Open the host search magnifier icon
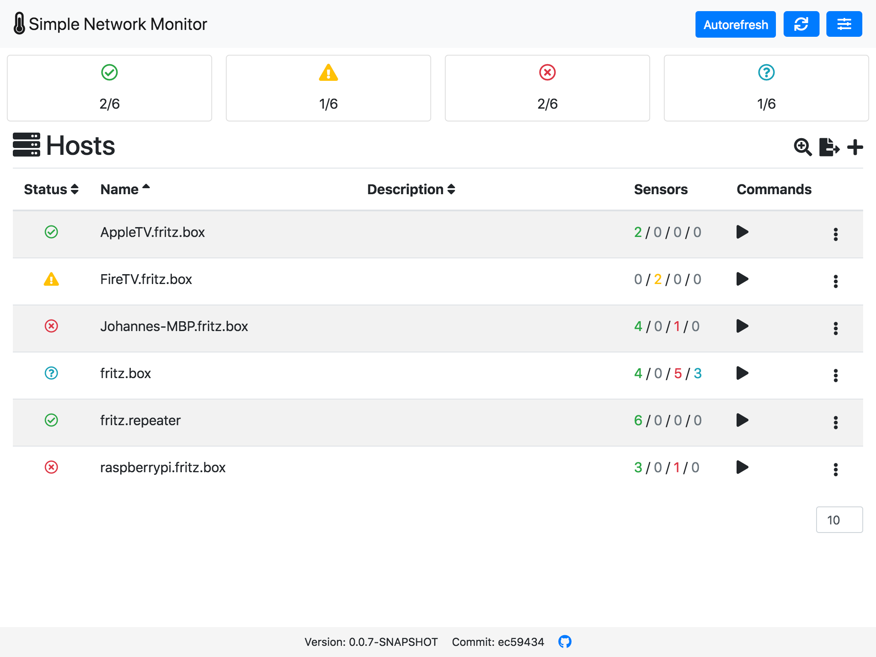The width and height of the screenshot is (876, 657). click(x=802, y=147)
